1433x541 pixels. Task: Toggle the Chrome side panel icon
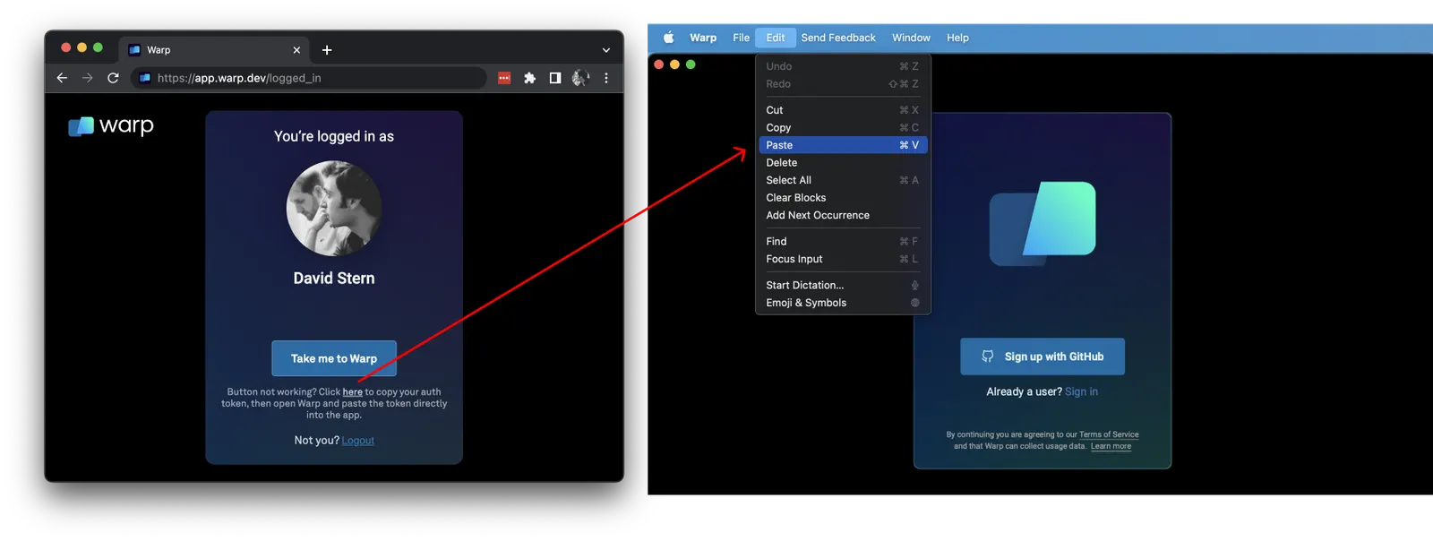[555, 78]
